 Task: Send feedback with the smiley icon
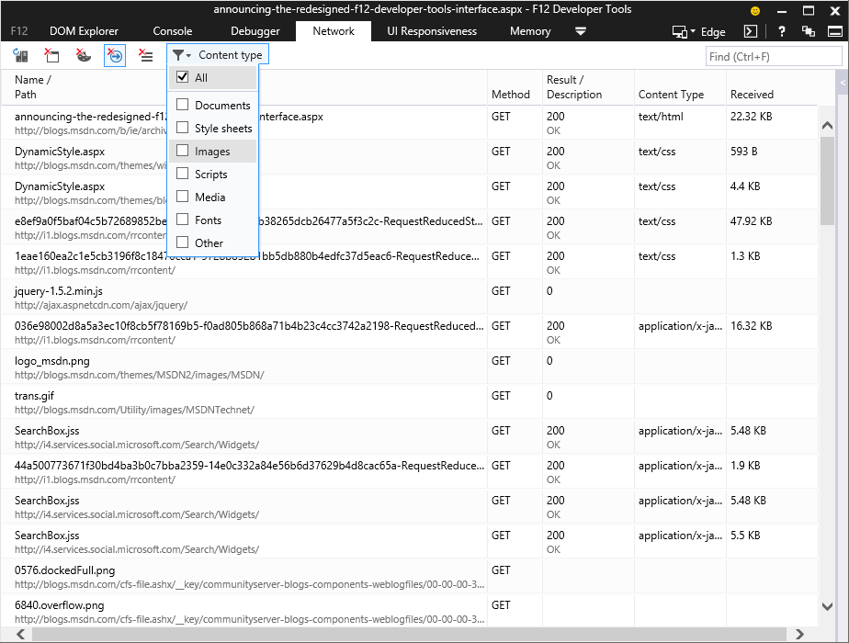coord(755,11)
